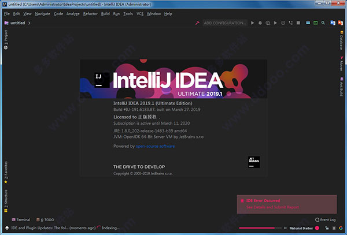The height and width of the screenshot is (235, 347).
Task: Click the Stop square icon
Action: (298, 23)
